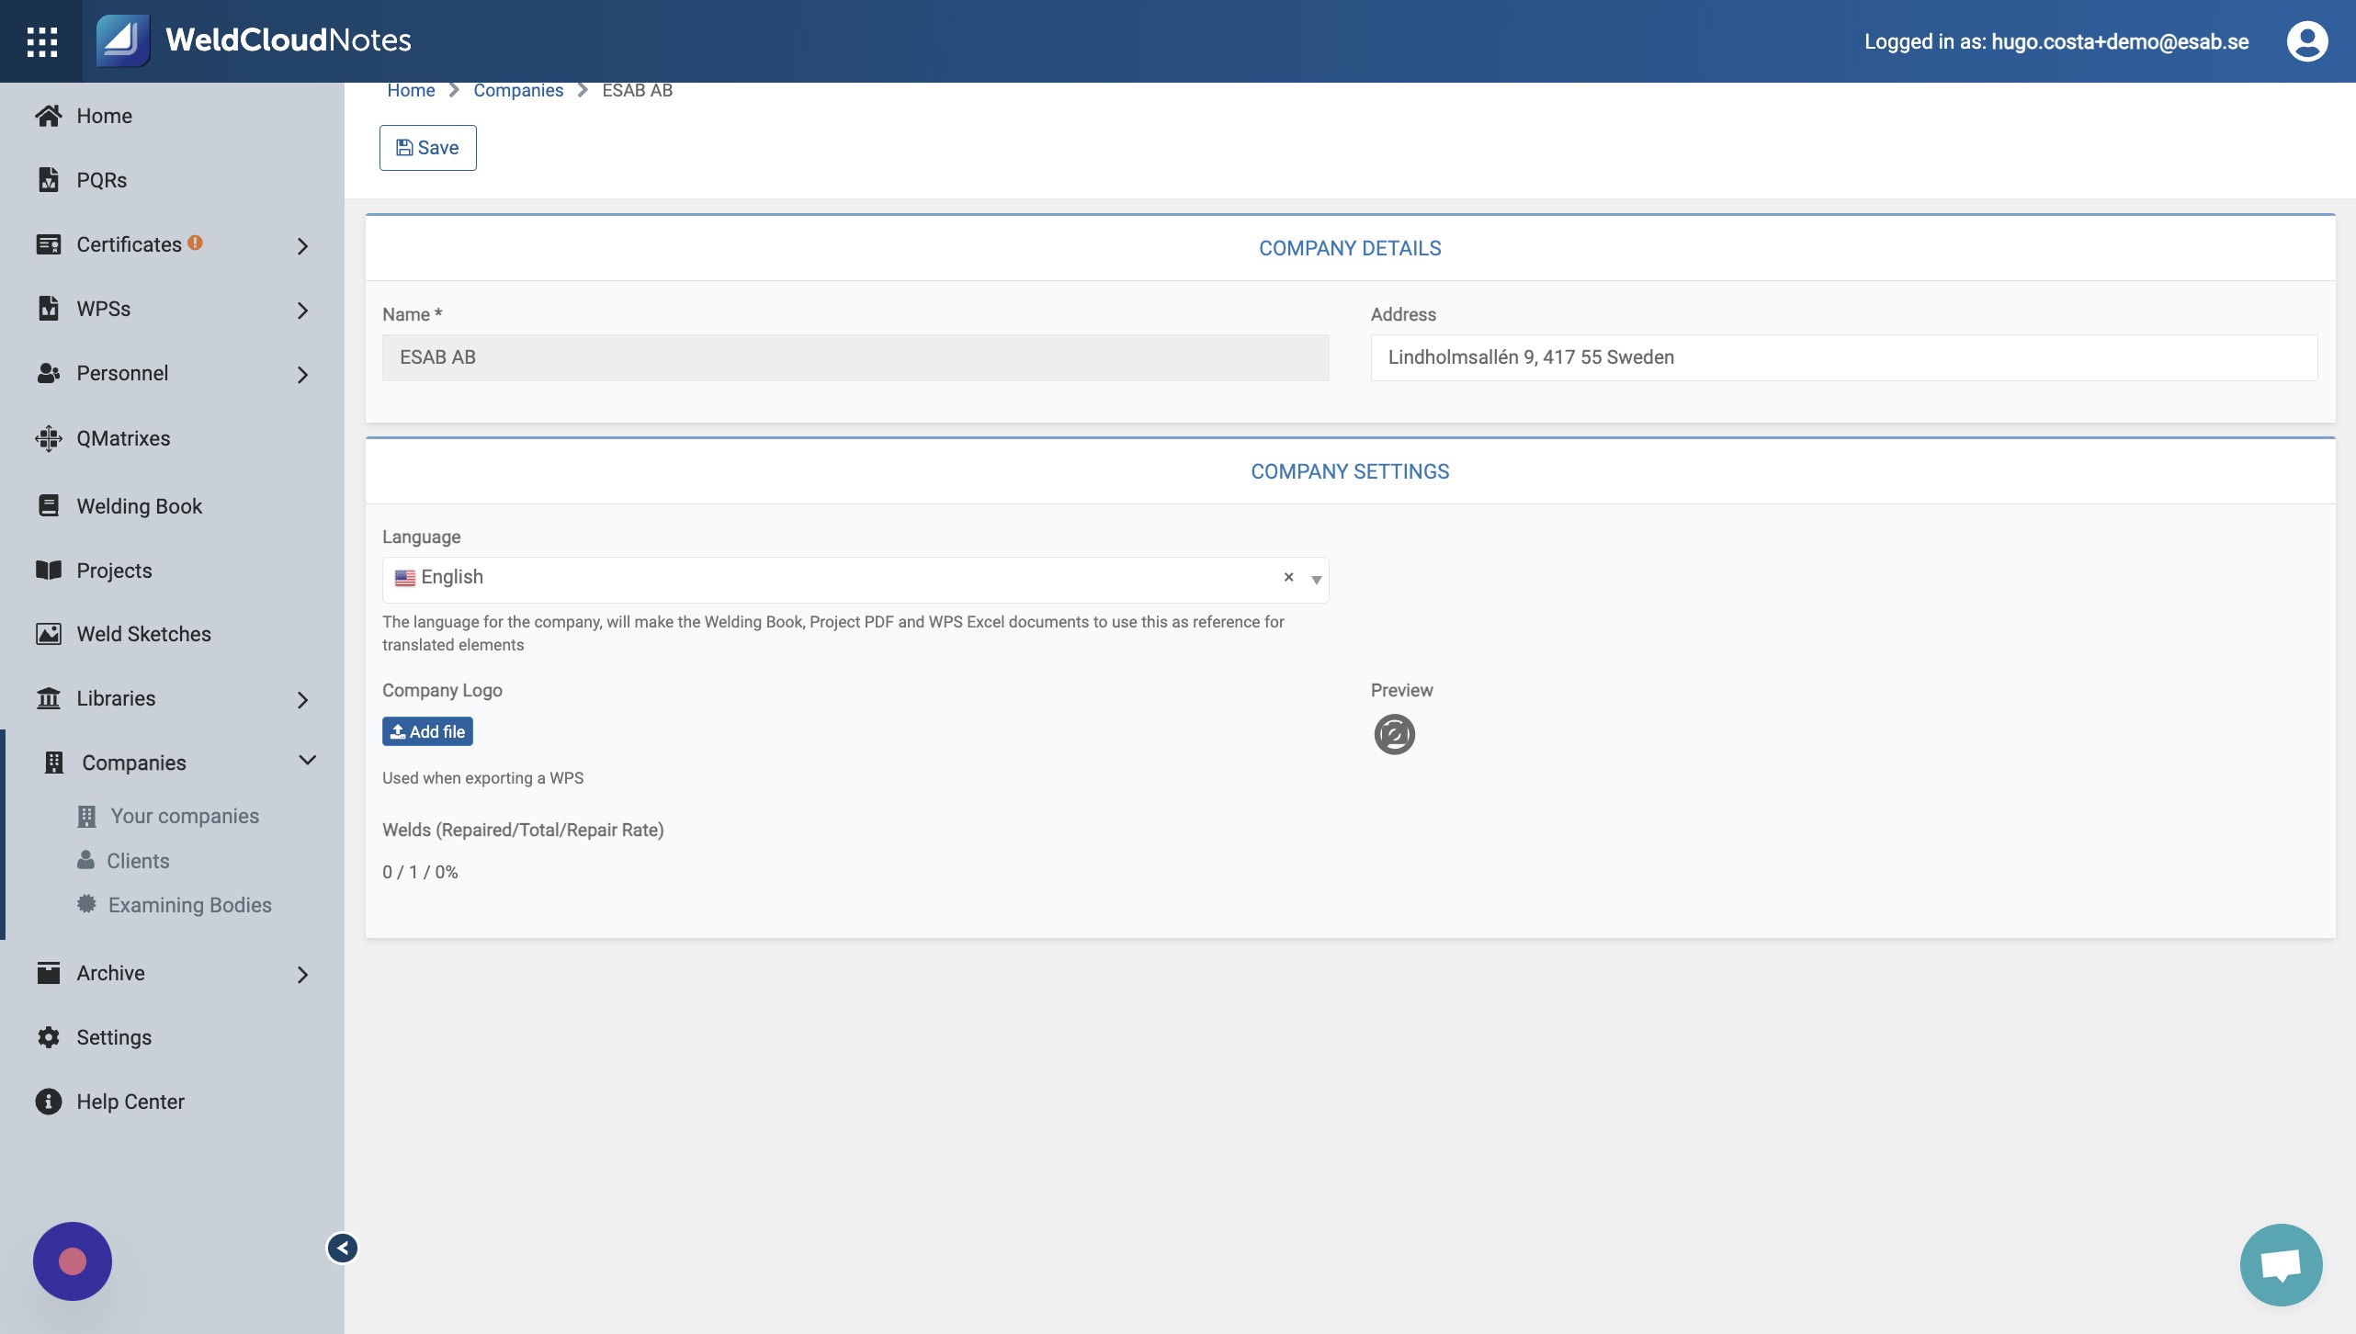This screenshot has height=1334, width=2356.
Task: Go to Weld Sketches in the sidebar
Action: 143,634
